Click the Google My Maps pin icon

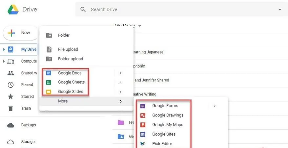143,125
